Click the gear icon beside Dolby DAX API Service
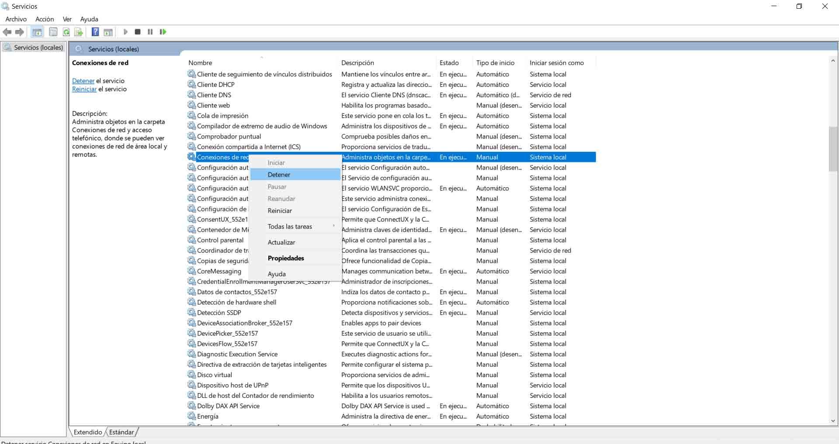 pyautogui.click(x=191, y=406)
